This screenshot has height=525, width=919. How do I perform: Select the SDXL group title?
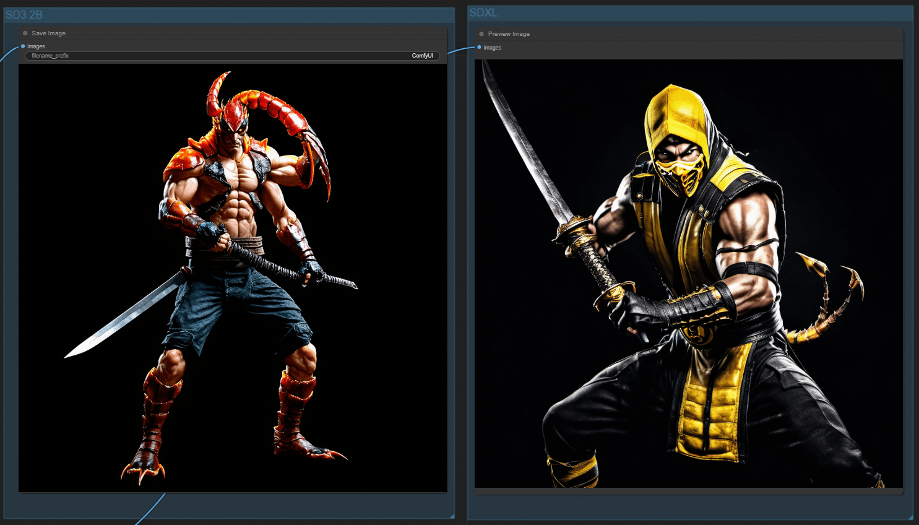tap(483, 12)
